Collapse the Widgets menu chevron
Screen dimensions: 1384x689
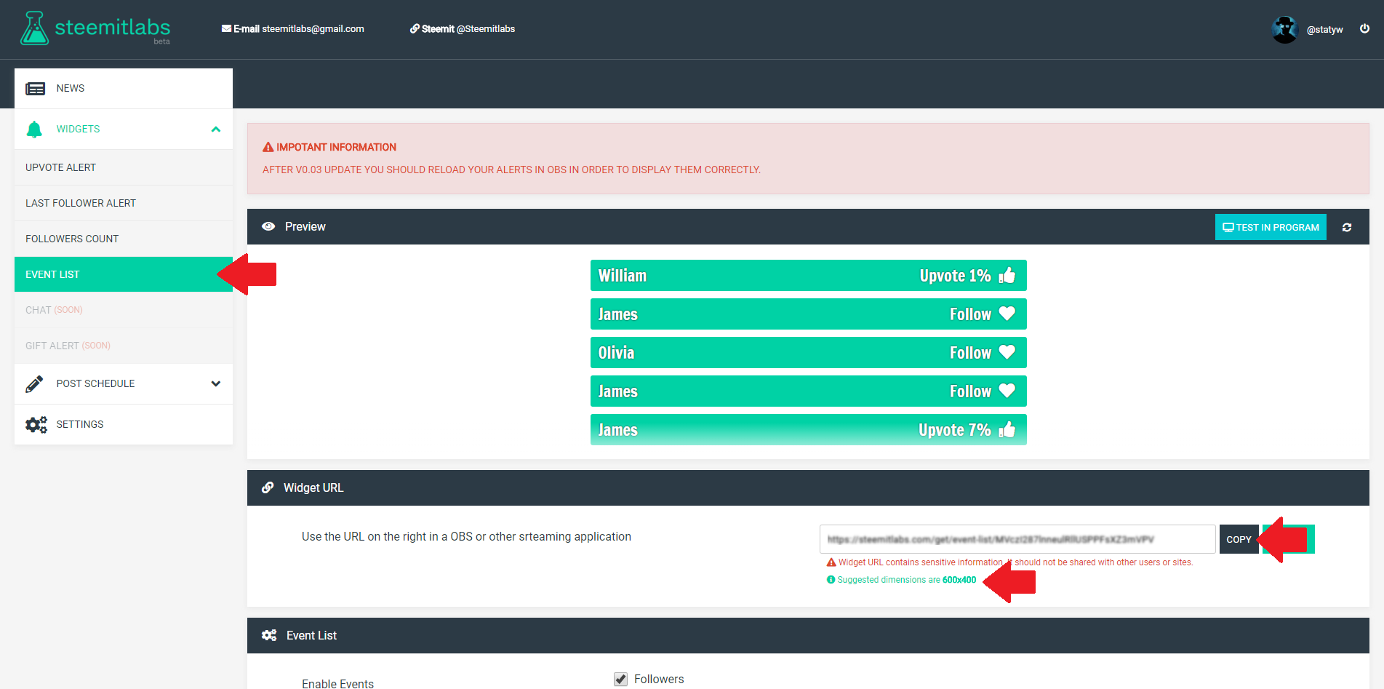216,130
